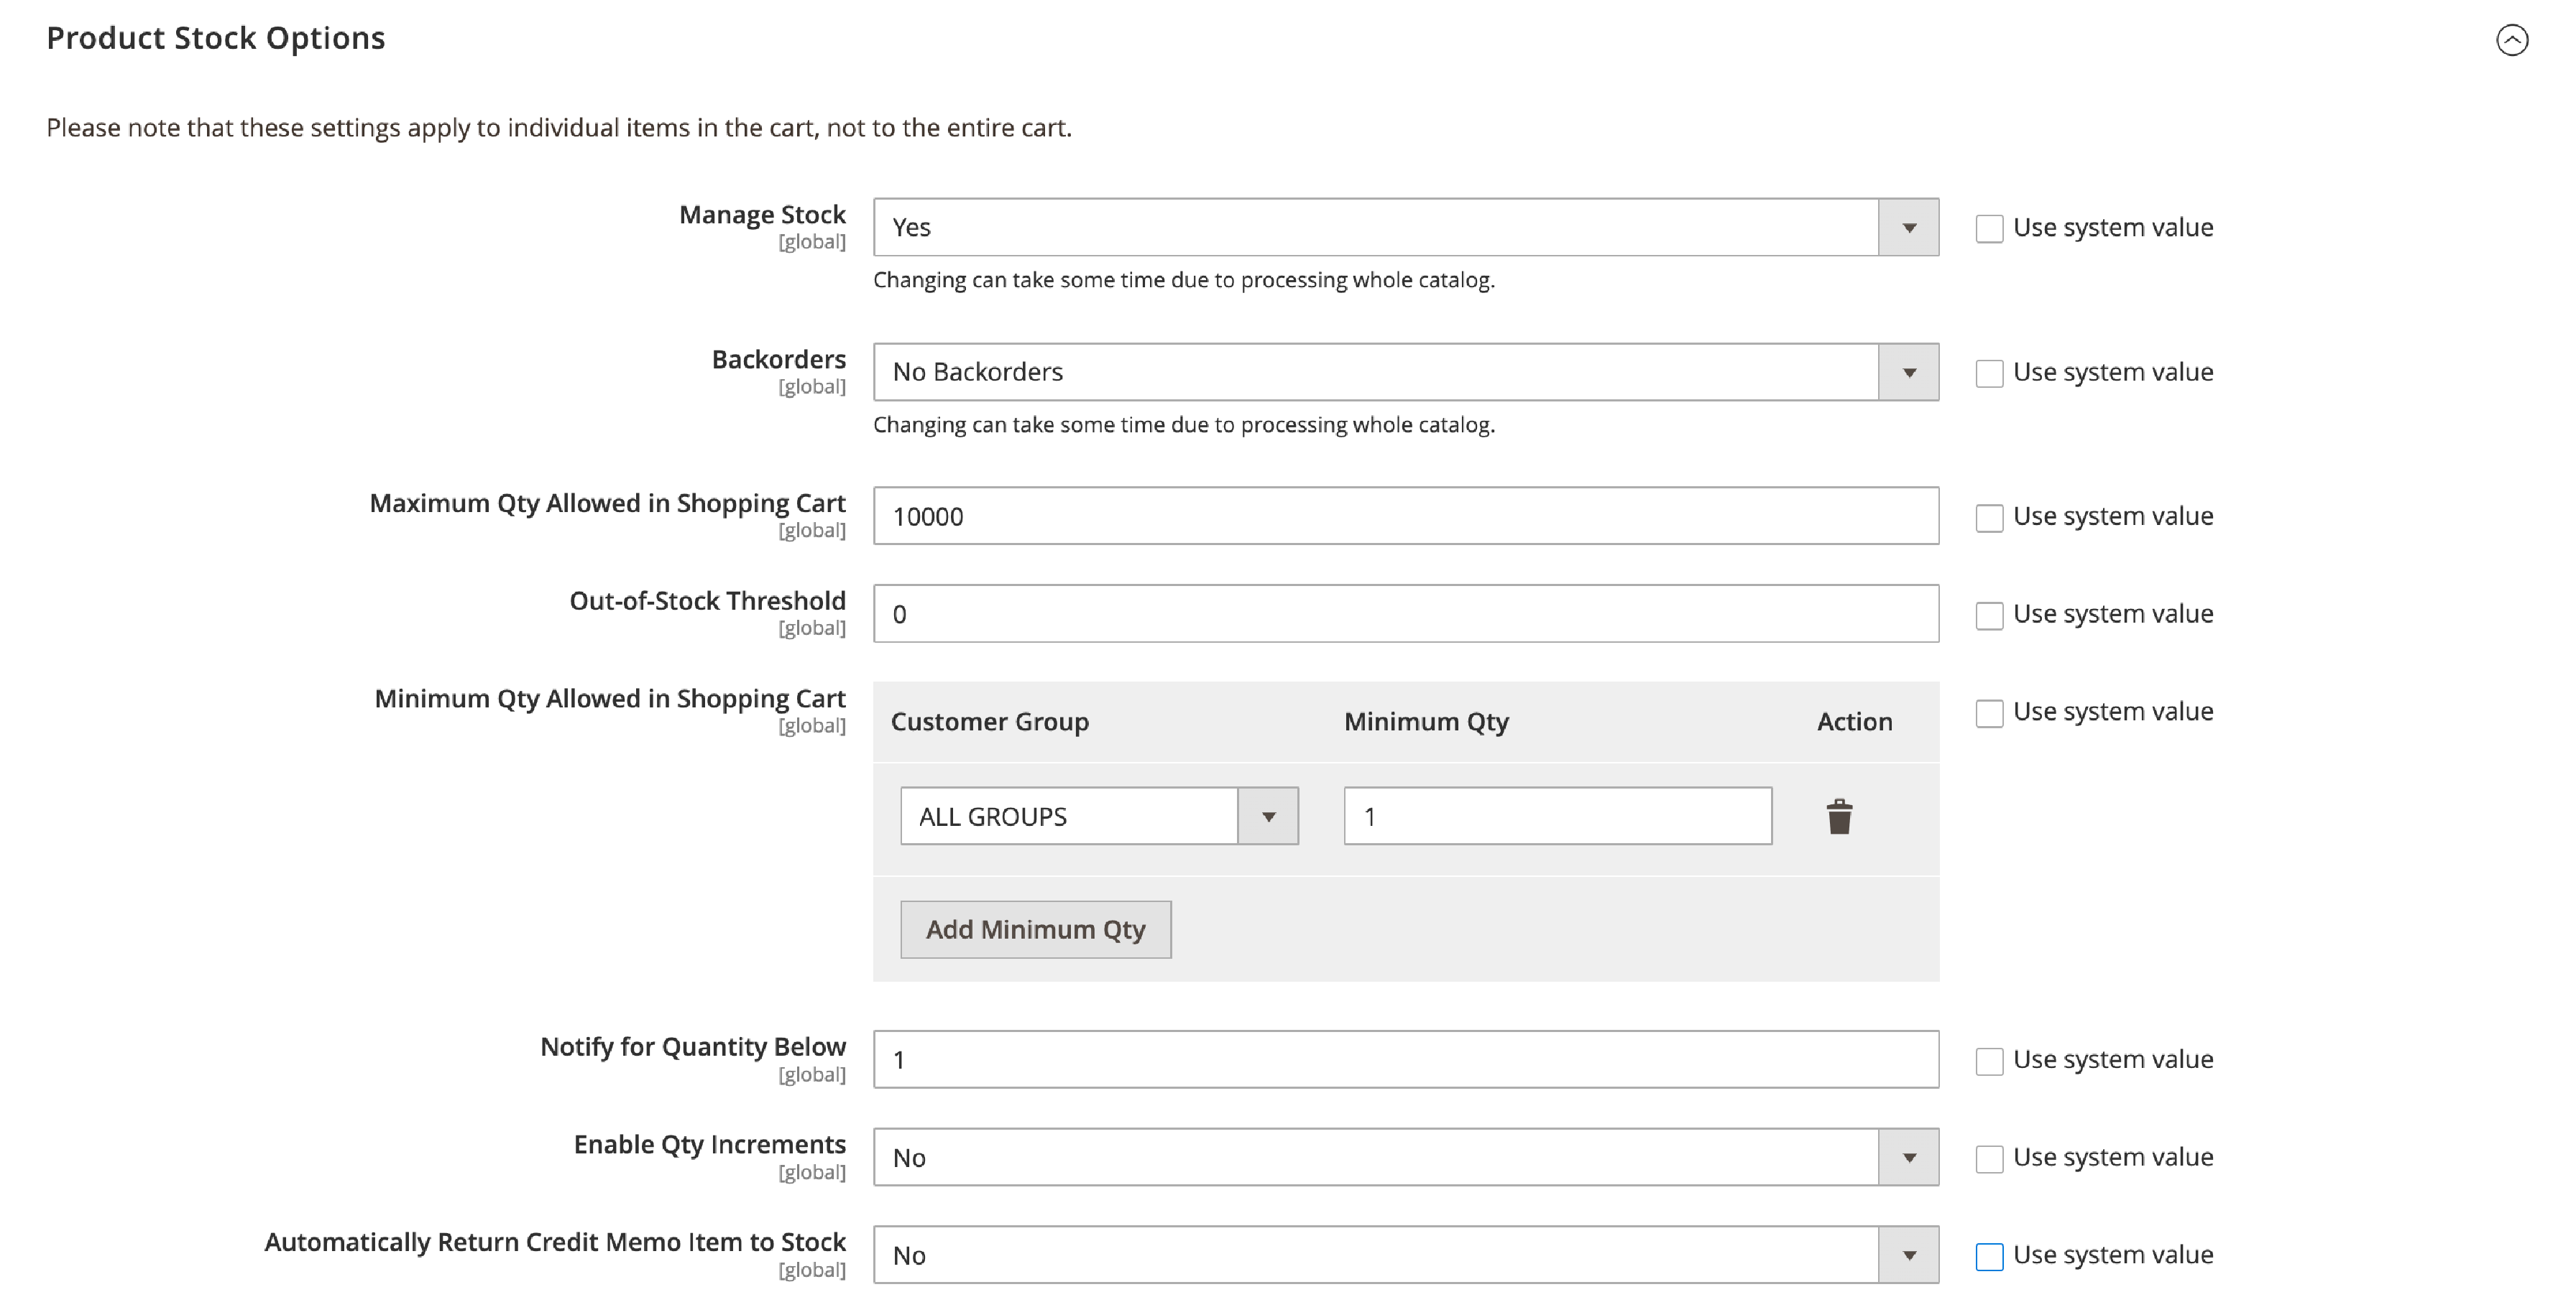Open the Enable Qty Increments dropdown
Image resolution: width=2576 pixels, height=1315 pixels.
[1405, 1157]
